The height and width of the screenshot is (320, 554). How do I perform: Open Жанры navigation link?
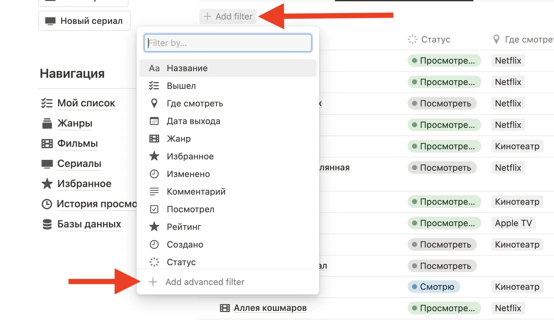coord(75,123)
